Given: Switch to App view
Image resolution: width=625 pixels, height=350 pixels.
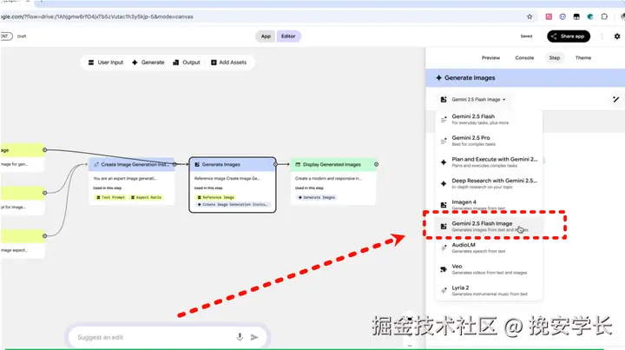Looking at the screenshot, I should (266, 36).
